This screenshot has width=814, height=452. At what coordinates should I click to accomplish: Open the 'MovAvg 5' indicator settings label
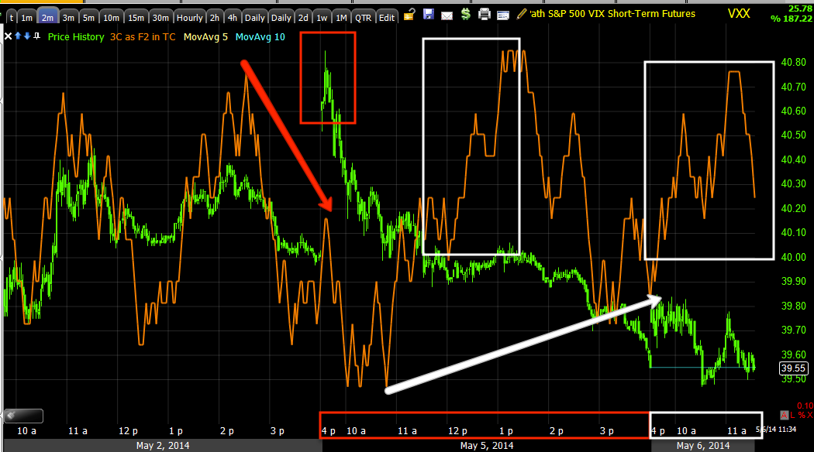pyautogui.click(x=205, y=37)
